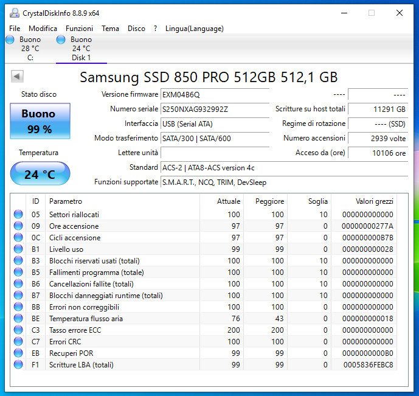The image size is (419, 396).
Task: Click the firmware version field EXM04B6Q
Action: (215, 95)
